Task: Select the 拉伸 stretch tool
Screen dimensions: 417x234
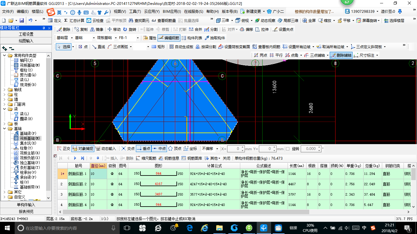Action: [x=262, y=30]
